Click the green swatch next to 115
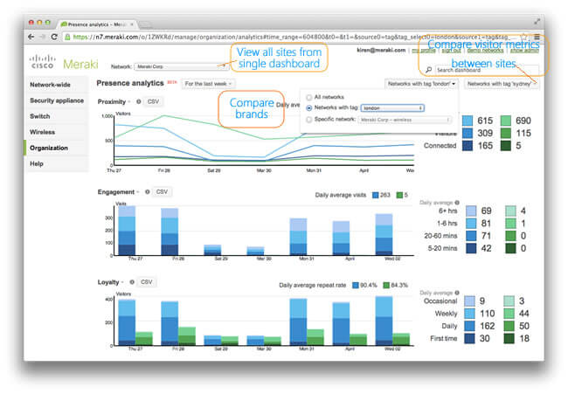This screenshot has height=394, width=568. pos(506,134)
